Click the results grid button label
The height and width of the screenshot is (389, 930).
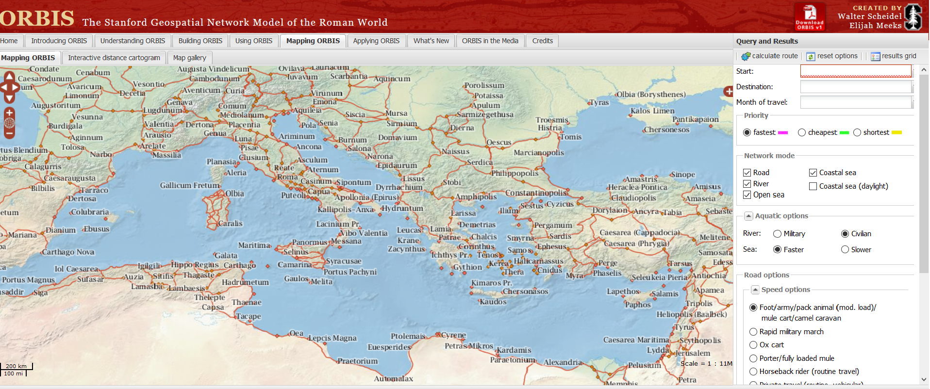point(899,56)
